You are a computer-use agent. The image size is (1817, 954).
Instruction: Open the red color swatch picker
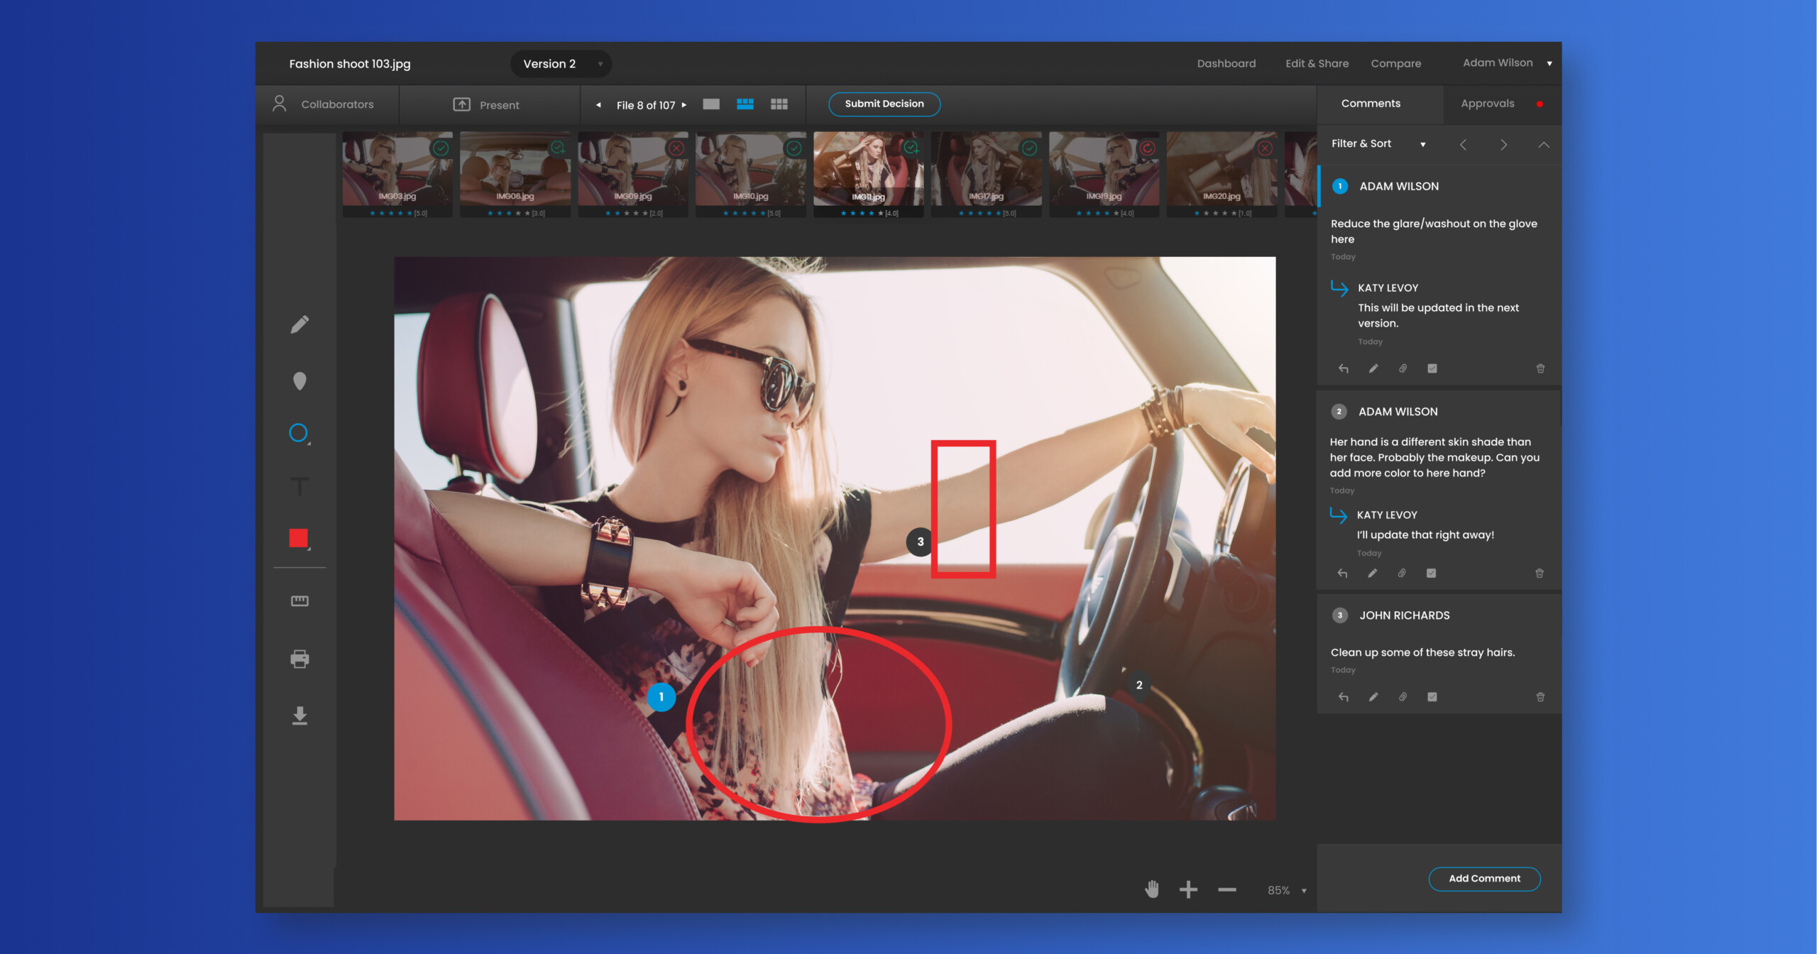(299, 539)
